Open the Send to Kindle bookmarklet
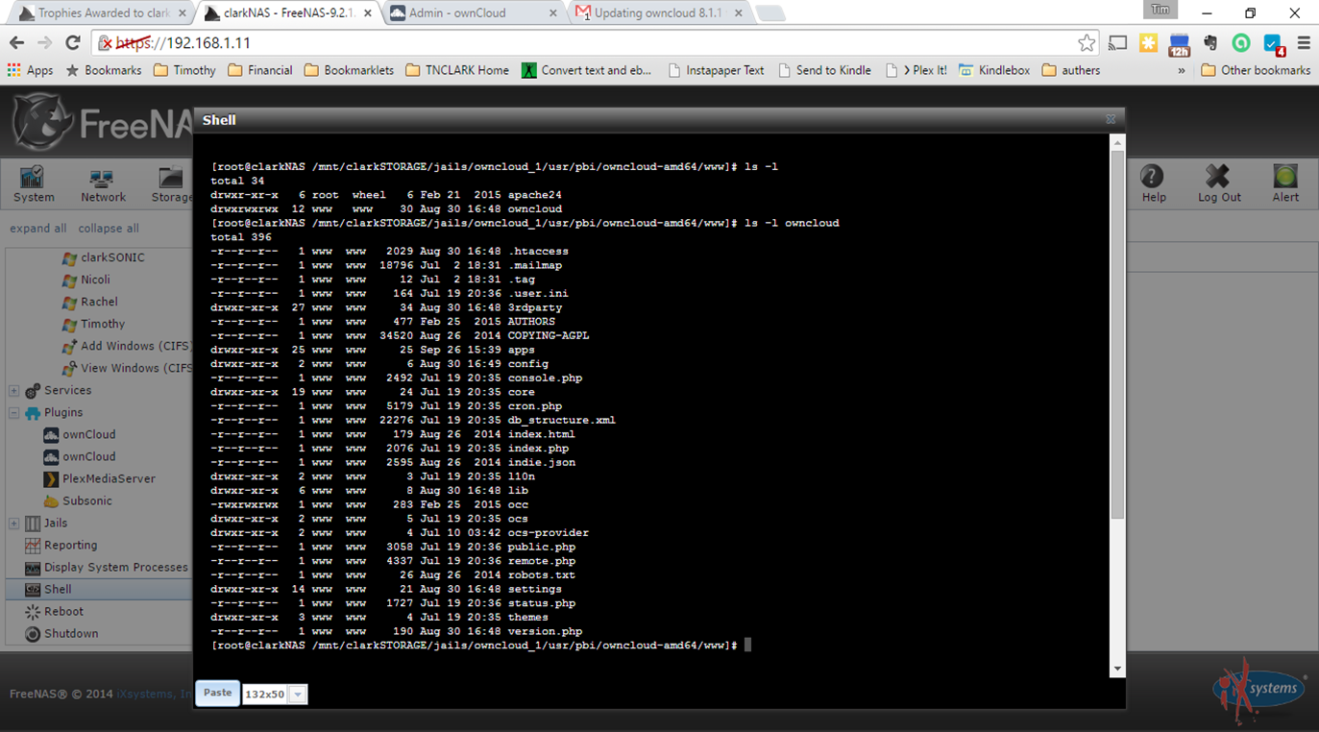Image resolution: width=1319 pixels, height=732 pixels. (x=824, y=70)
